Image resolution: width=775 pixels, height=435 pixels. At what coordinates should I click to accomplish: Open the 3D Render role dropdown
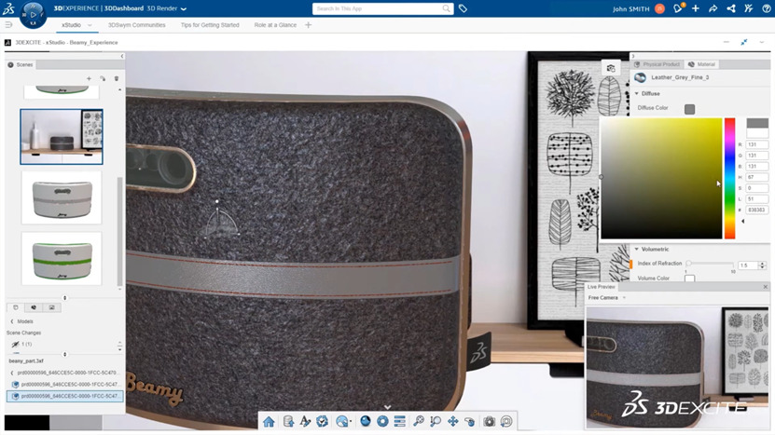click(184, 9)
